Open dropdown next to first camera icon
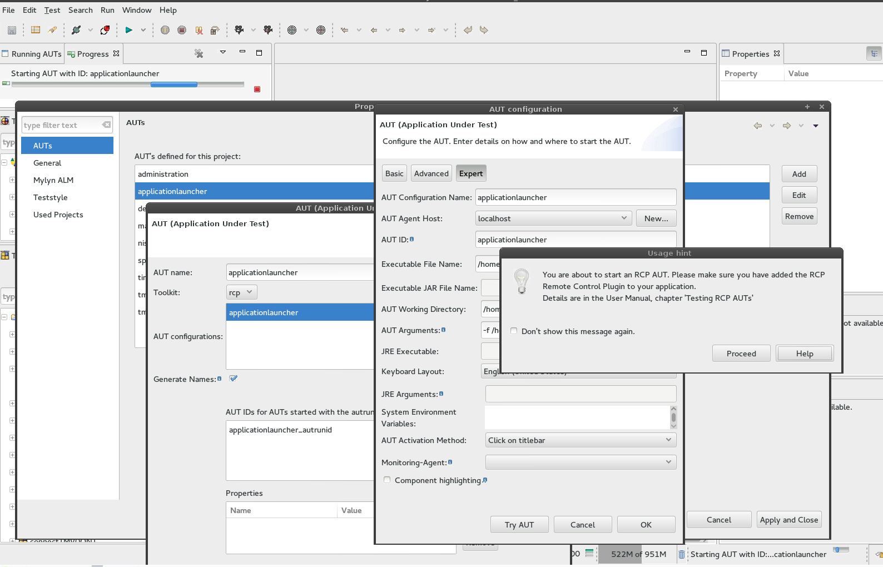883x567 pixels. 254,30
